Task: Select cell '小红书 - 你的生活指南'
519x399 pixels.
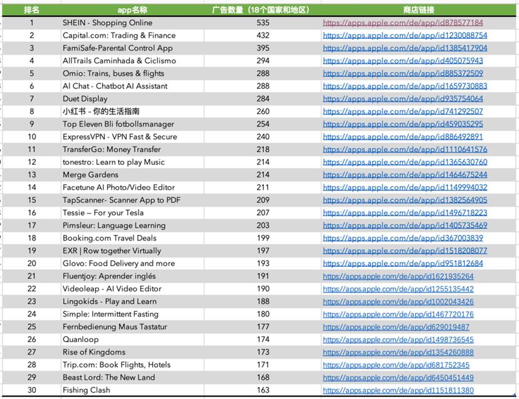Action: coord(132,111)
